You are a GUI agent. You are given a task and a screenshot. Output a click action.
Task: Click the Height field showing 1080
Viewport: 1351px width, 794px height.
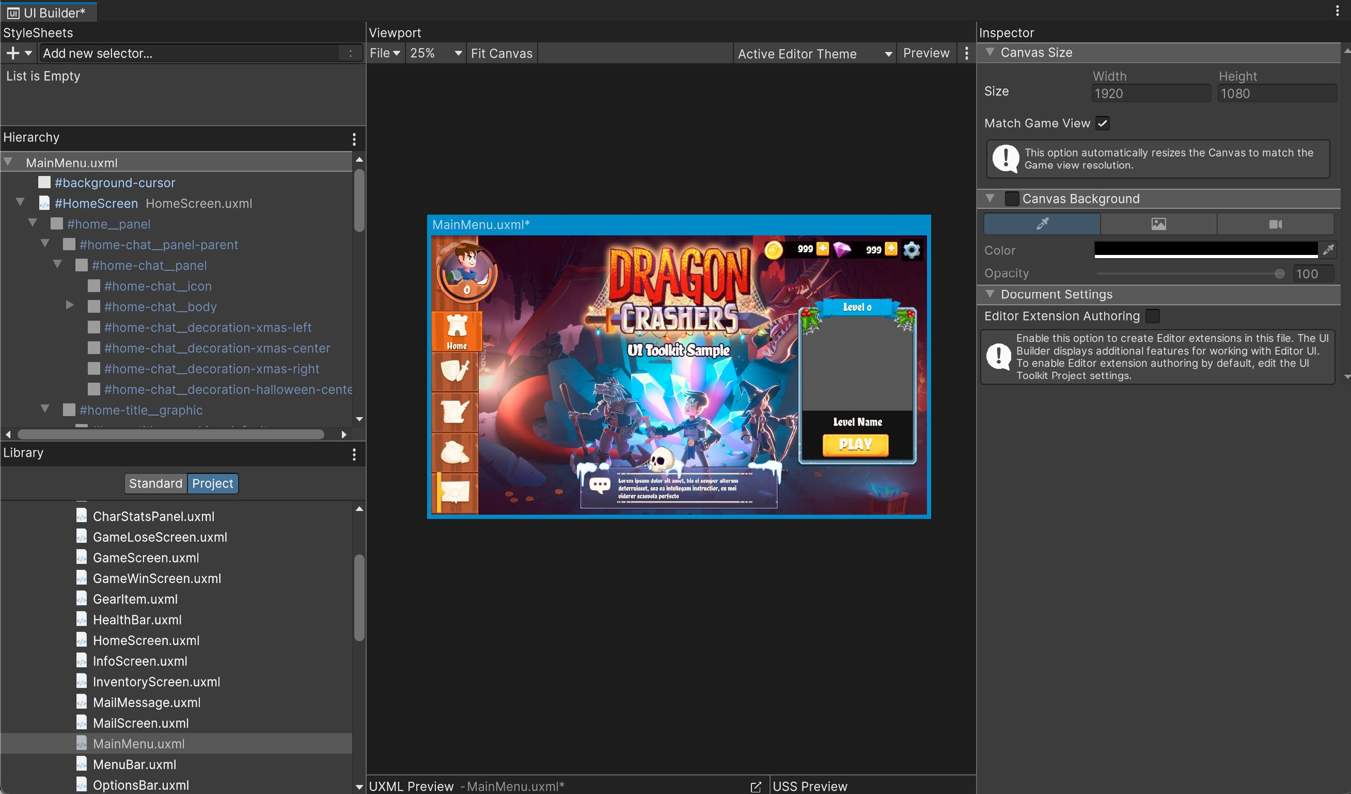pyautogui.click(x=1277, y=93)
